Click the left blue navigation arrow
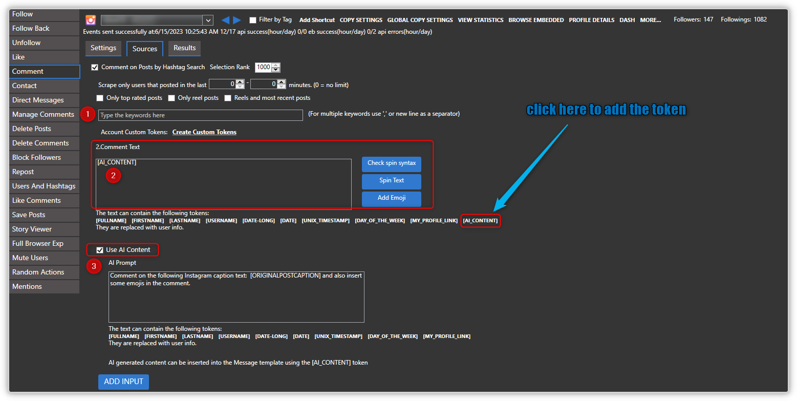 225,20
